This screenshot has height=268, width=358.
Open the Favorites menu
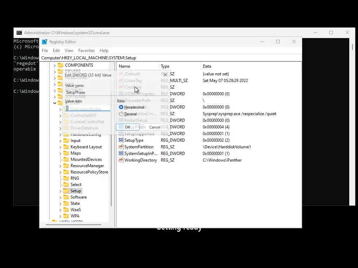tap(86, 50)
